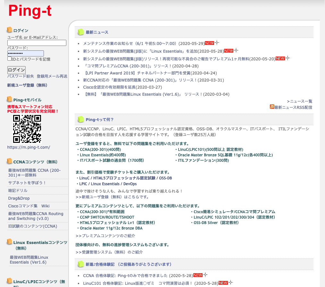
Task: Click NEW badge on Linux Essentialsを追加 news
Action: [x=229, y=51]
